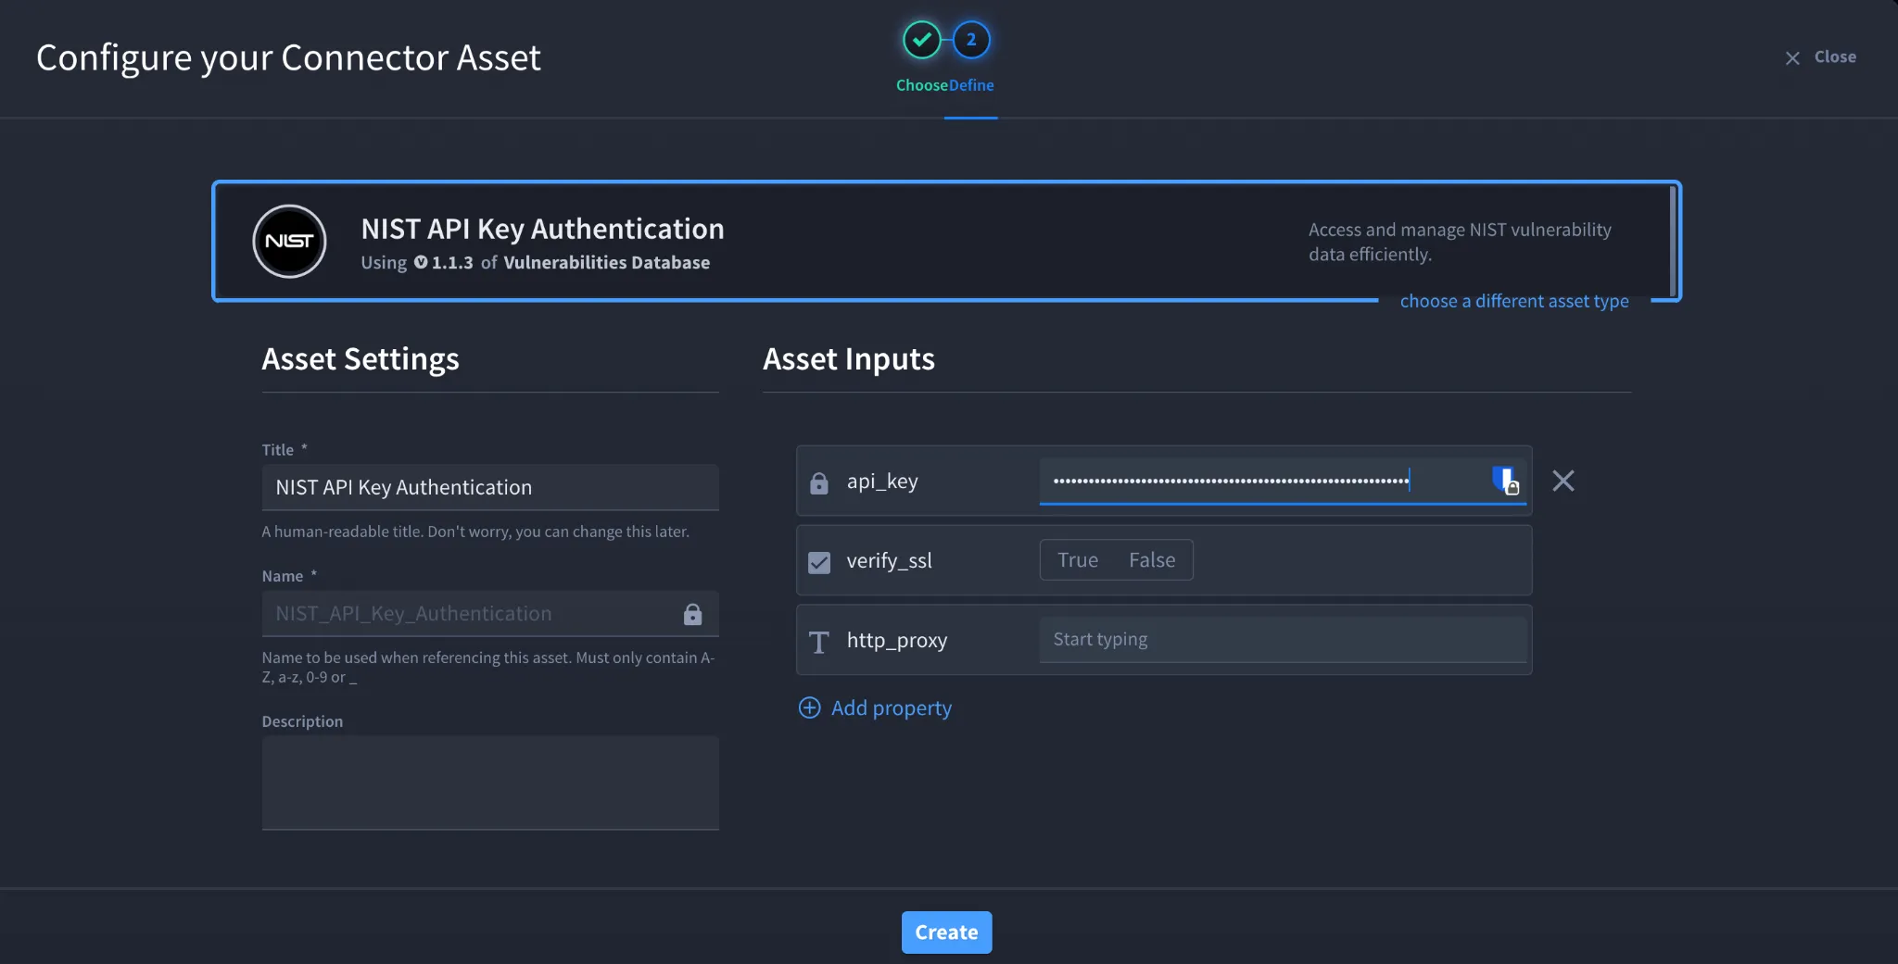
Task: Open the password manager shield icon
Action: [x=1506, y=481]
